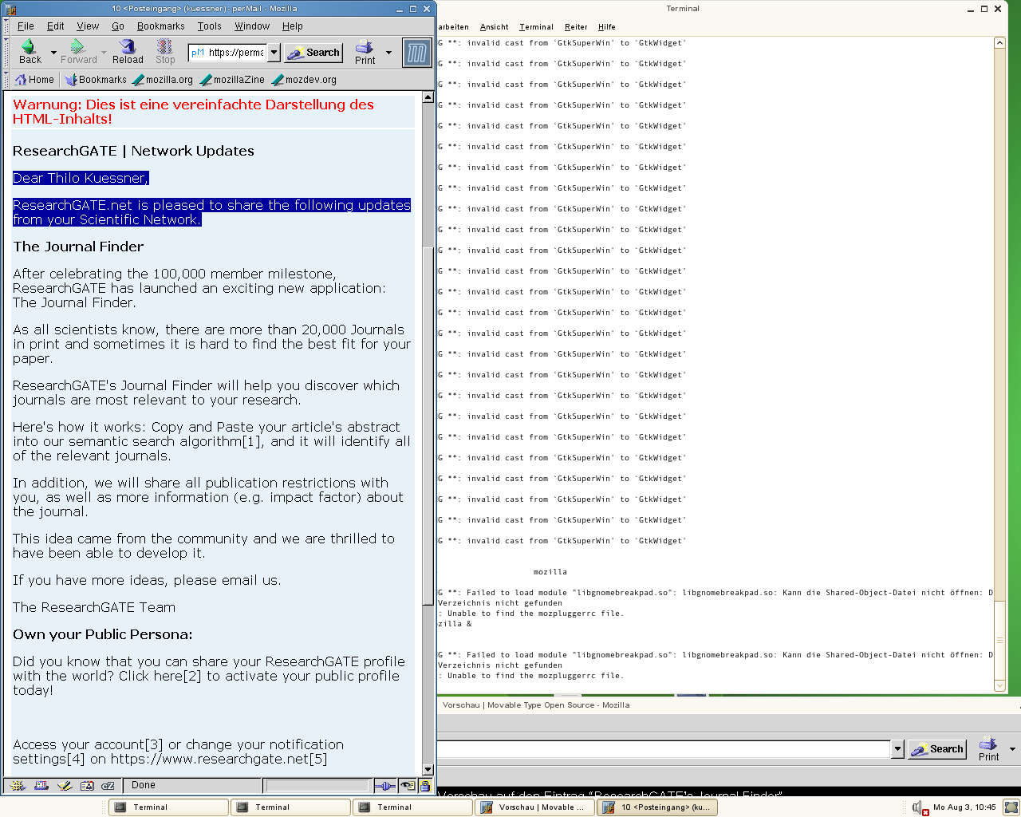Click the Search button in Mozilla toolbar
Image resolution: width=1021 pixels, height=817 pixels.
pos(314,53)
